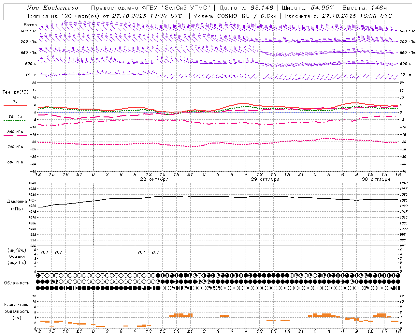This screenshot has height=334, width=417.
Task: Click the Nov_Kochenevo station title
Action: [x=52, y=8]
